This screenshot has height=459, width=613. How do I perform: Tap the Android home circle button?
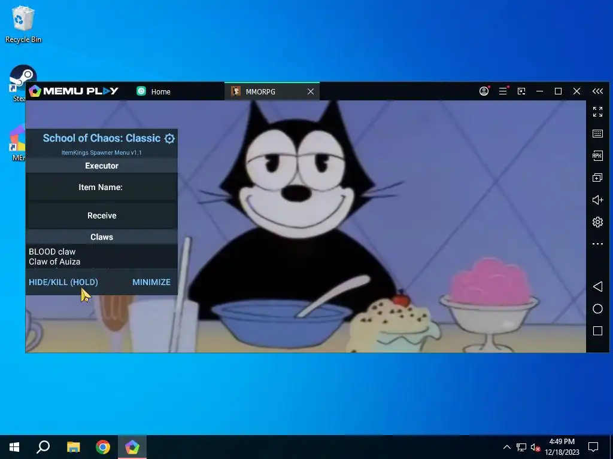tap(597, 309)
